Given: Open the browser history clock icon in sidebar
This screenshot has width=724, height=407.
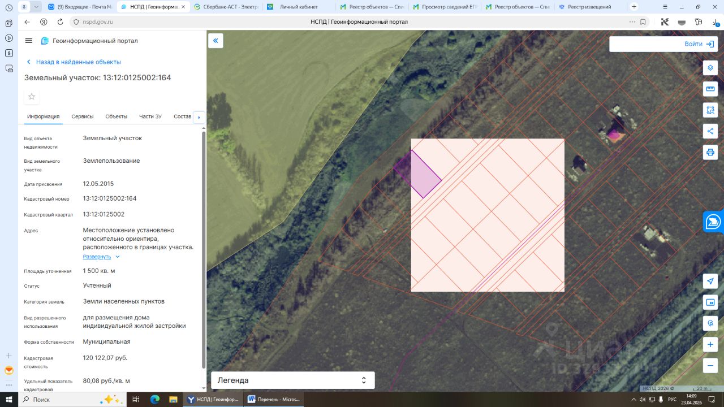Looking at the screenshot, I should point(8,7).
